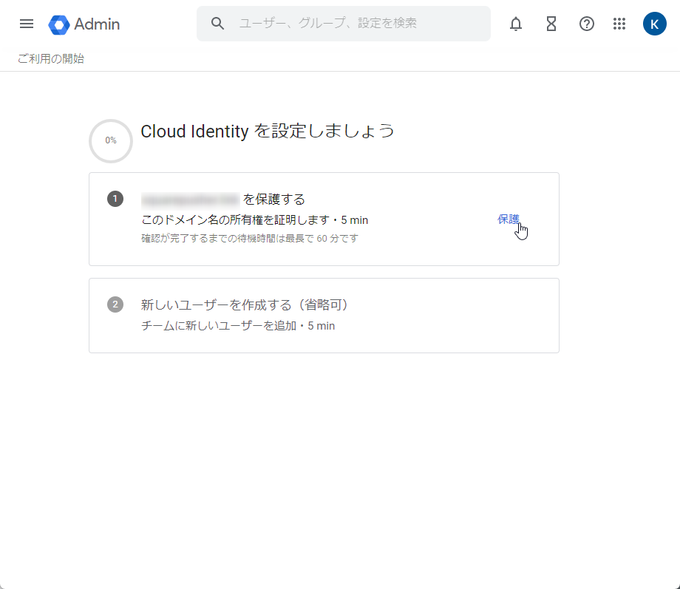Select the 新しいユーザーを作成する（省略可） step
Screen dimensions: 680x589
click(324, 316)
